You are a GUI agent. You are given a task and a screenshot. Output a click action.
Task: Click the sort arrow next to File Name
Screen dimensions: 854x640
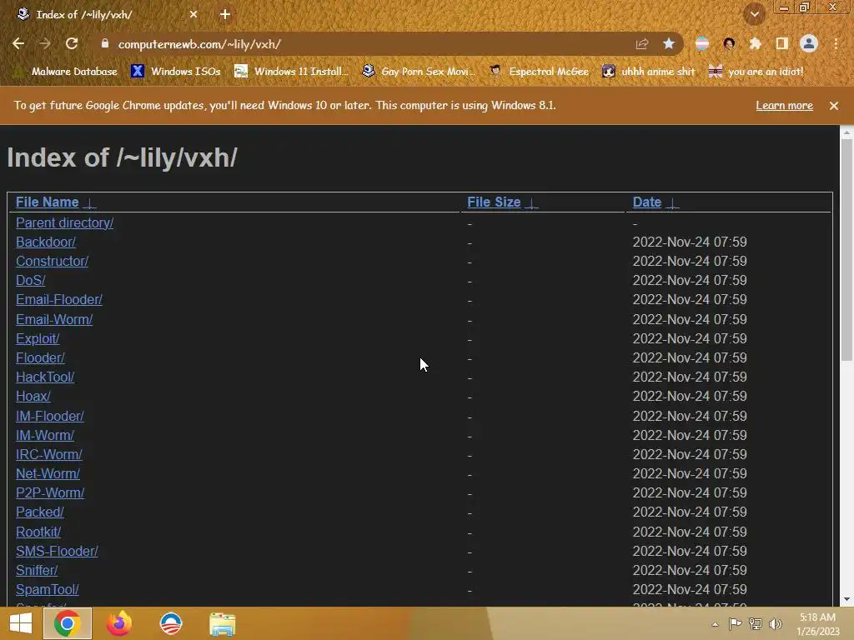[89, 203]
